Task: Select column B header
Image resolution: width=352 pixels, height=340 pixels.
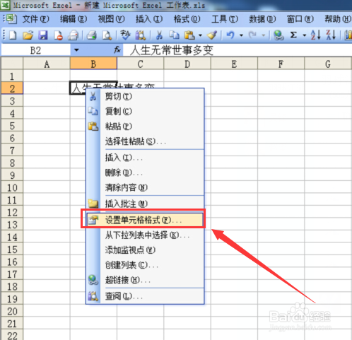Action: [93, 64]
